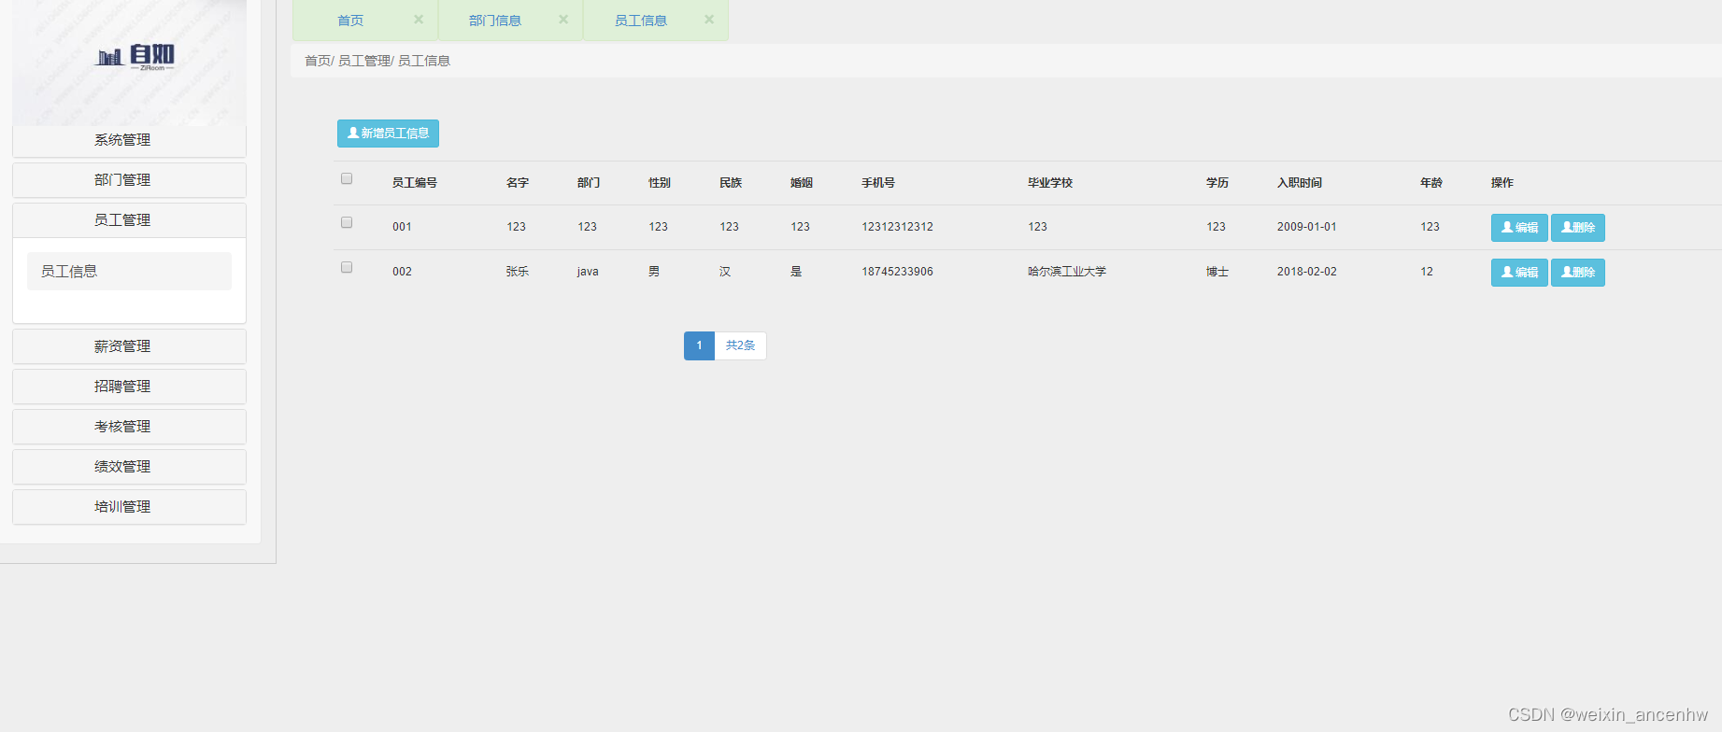Click 删除 button for employee 002
1722x732 pixels.
[1578, 273]
